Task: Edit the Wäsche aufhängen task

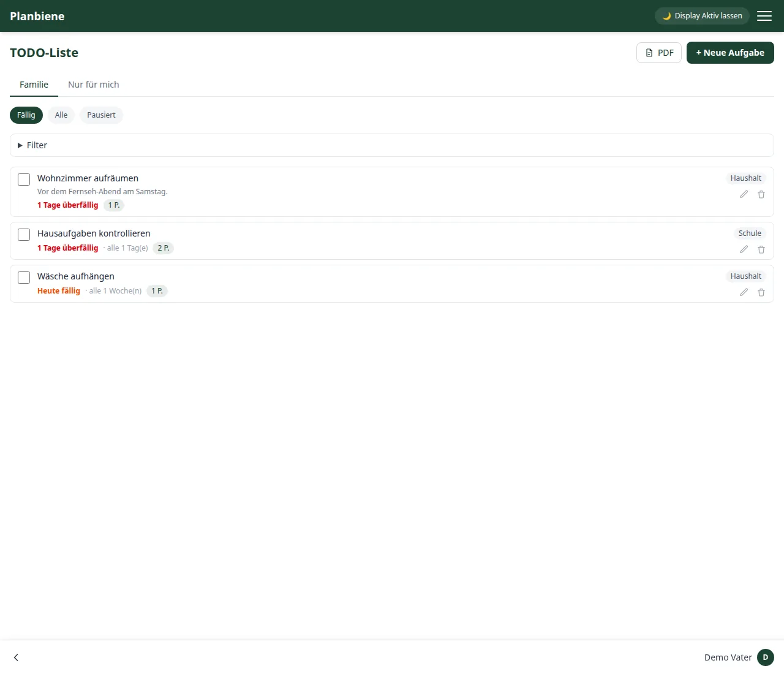Action: point(744,292)
